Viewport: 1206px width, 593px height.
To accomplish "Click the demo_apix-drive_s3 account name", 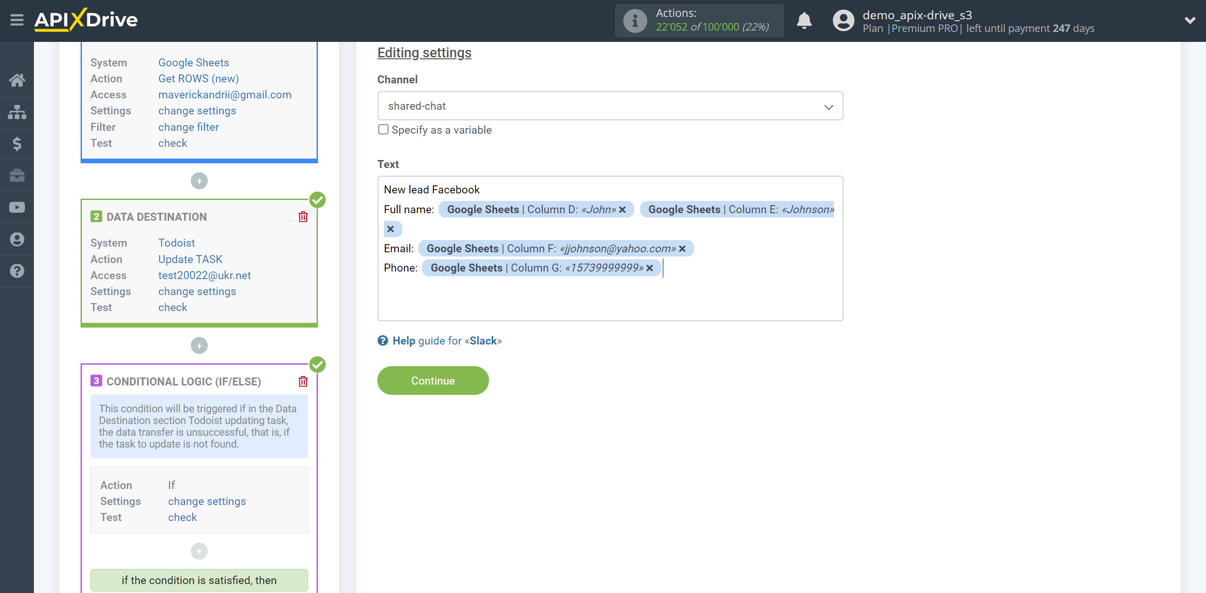I will click(x=917, y=15).
